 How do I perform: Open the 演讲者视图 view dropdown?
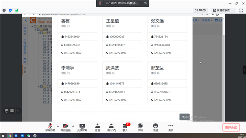pyautogui.click(x=224, y=10)
